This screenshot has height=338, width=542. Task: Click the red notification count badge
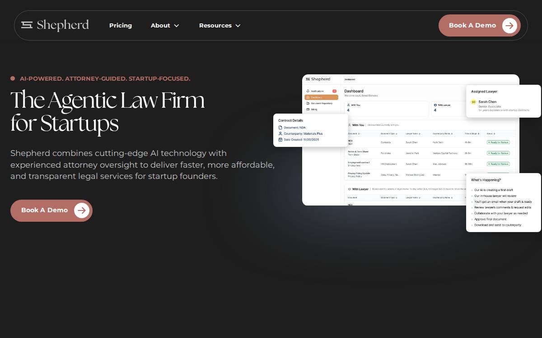[x=334, y=91]
